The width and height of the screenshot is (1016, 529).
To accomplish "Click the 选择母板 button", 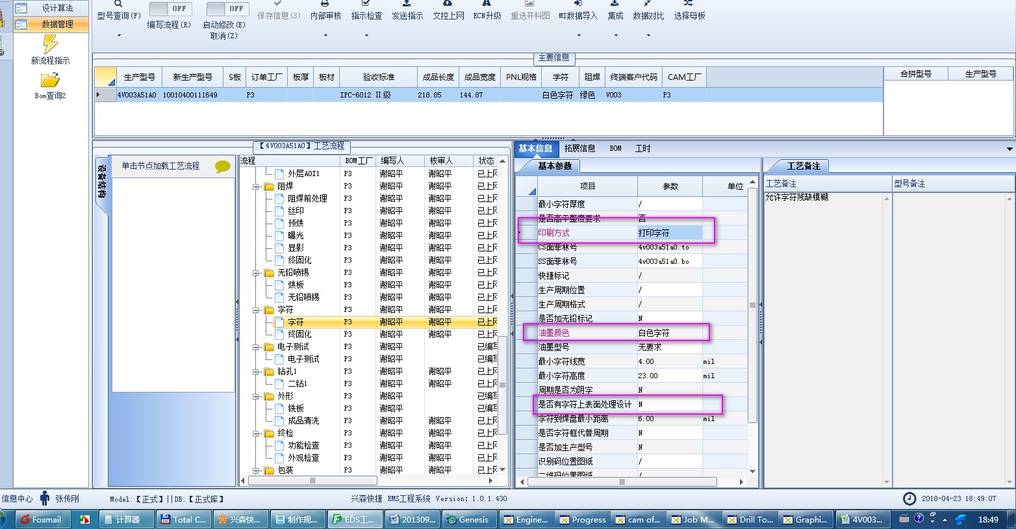I will (689, 11).
